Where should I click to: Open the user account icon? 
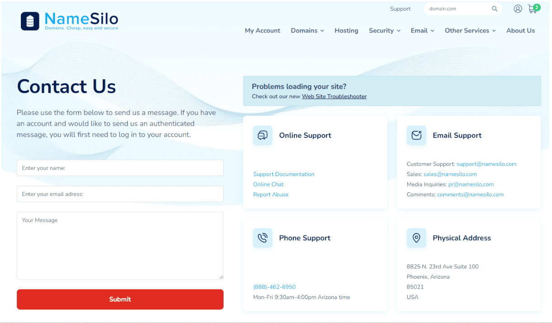(x=518, y=9)
